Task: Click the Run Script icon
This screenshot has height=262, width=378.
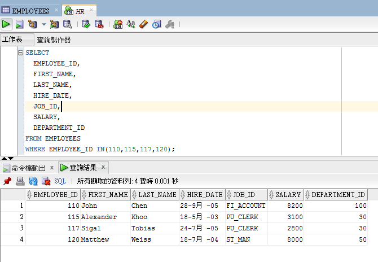Action: pyautogui.click(x=19, y=24)
